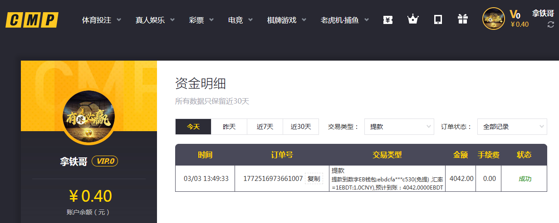Click the username 拿铁哥 in header
Screen dimensions: 559x223
point(543,13)
